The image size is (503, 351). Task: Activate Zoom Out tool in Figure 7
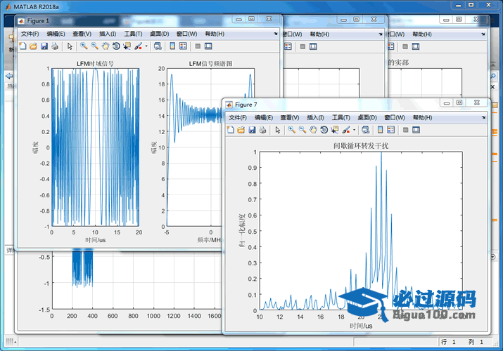(303, 130)
